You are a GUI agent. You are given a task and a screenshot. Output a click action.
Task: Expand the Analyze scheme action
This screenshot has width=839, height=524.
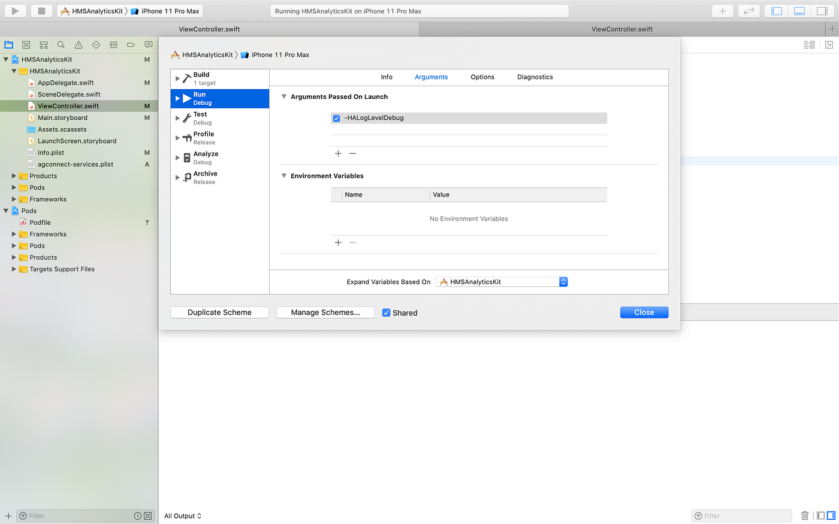click(177, 157)
